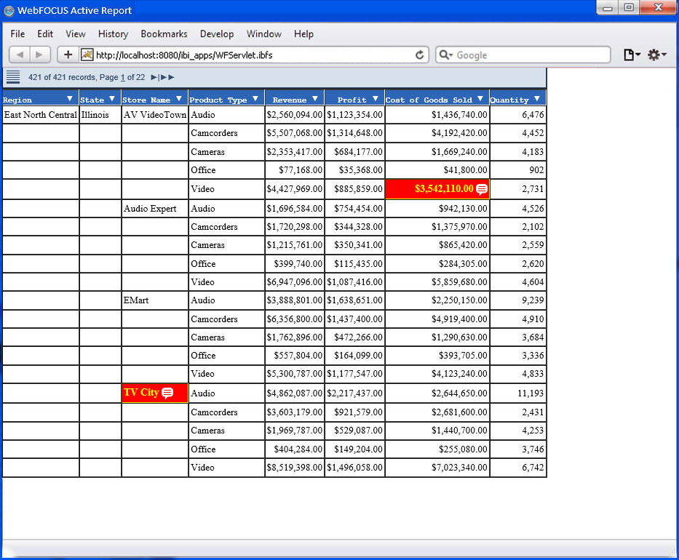
Task: Open Region column dropdown menu
Action: pos(69,99)
